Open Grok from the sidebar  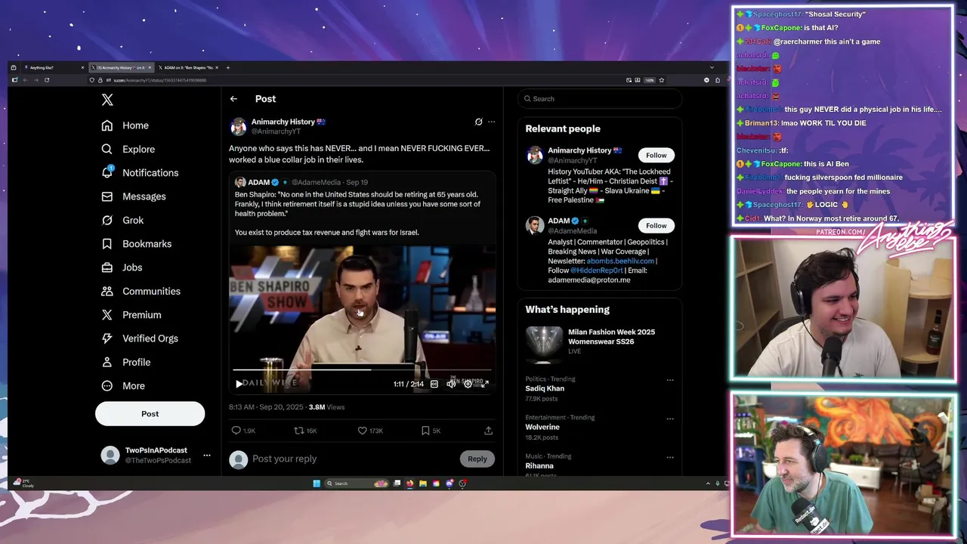pyautogui.click(x=123, y=220)
